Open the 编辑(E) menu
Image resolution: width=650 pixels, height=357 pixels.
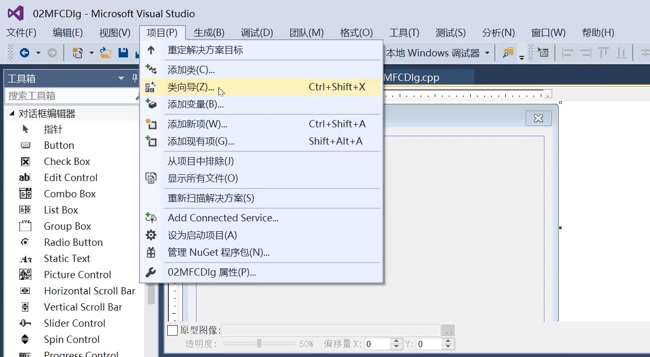(x=68, y=32)
